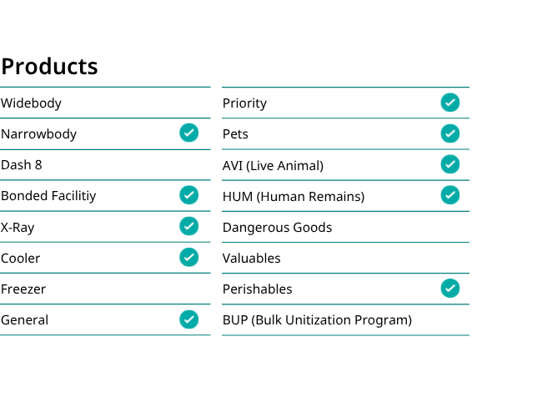The width and height of the screenshot is (542, 417).
Task: Click the Narrowbody checkmark icon
Action: (188, 133)
